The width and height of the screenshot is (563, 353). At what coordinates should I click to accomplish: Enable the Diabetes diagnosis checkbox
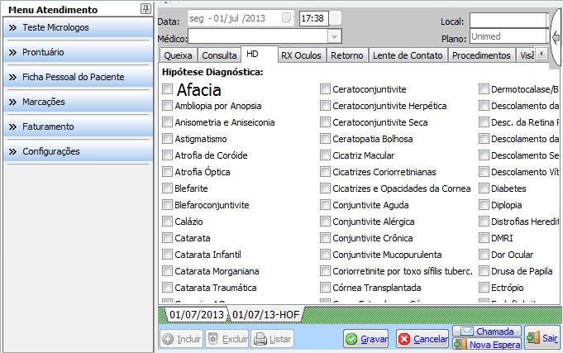(484, 188)
